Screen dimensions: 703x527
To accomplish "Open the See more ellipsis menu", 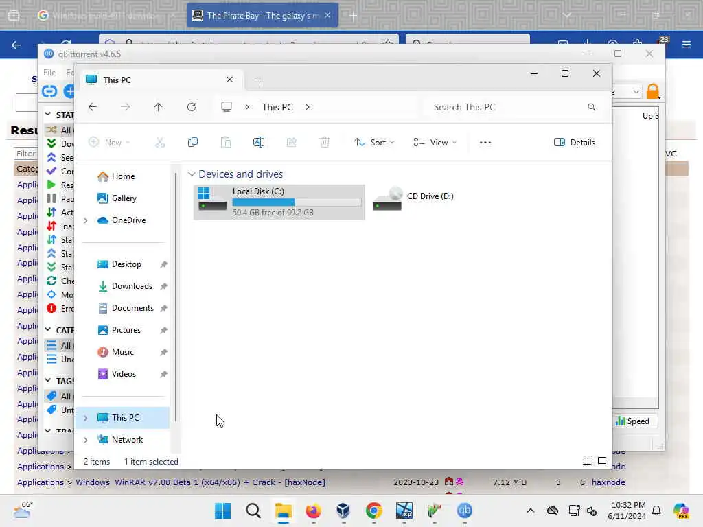I will [x=485, y=143].
